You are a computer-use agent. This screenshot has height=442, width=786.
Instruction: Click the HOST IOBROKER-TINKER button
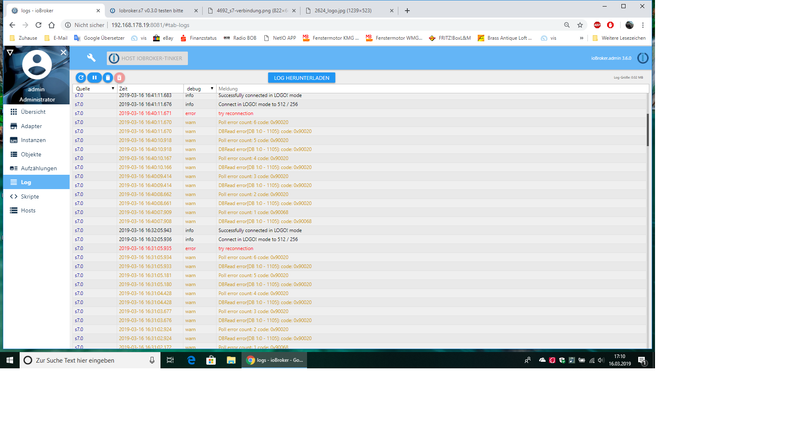click(147, 58)
